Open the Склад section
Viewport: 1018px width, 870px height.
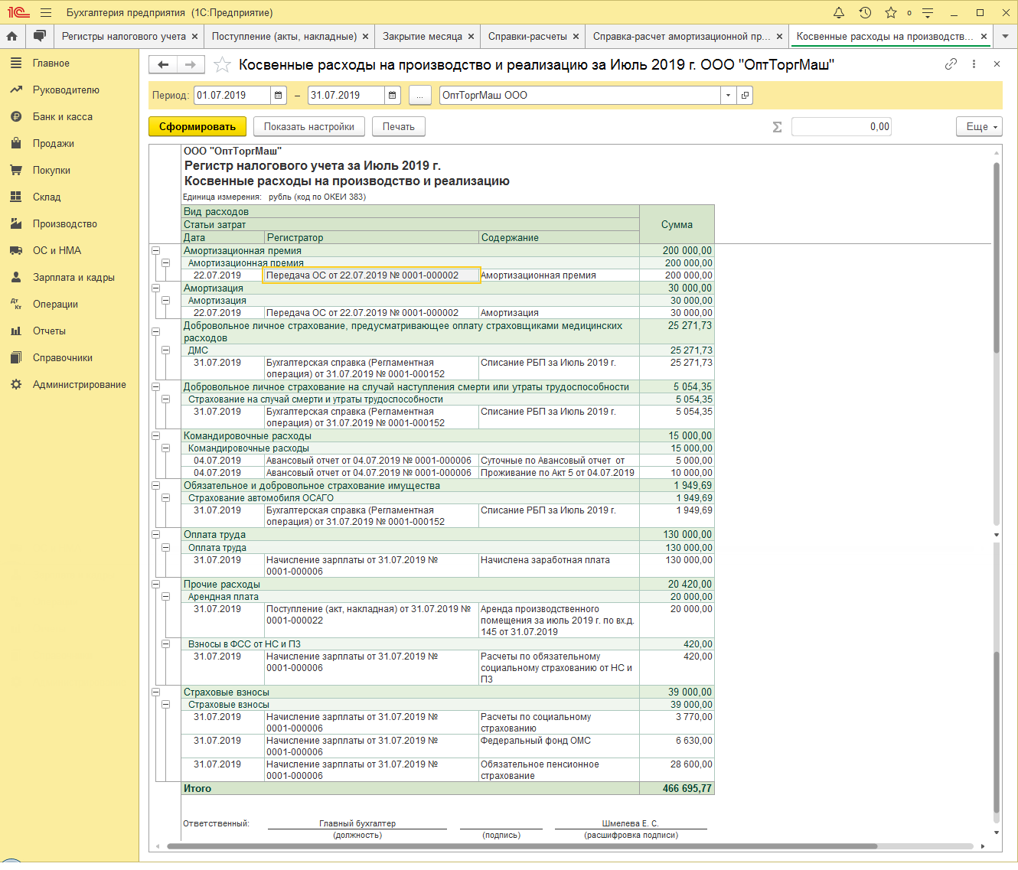coord(47,197)
